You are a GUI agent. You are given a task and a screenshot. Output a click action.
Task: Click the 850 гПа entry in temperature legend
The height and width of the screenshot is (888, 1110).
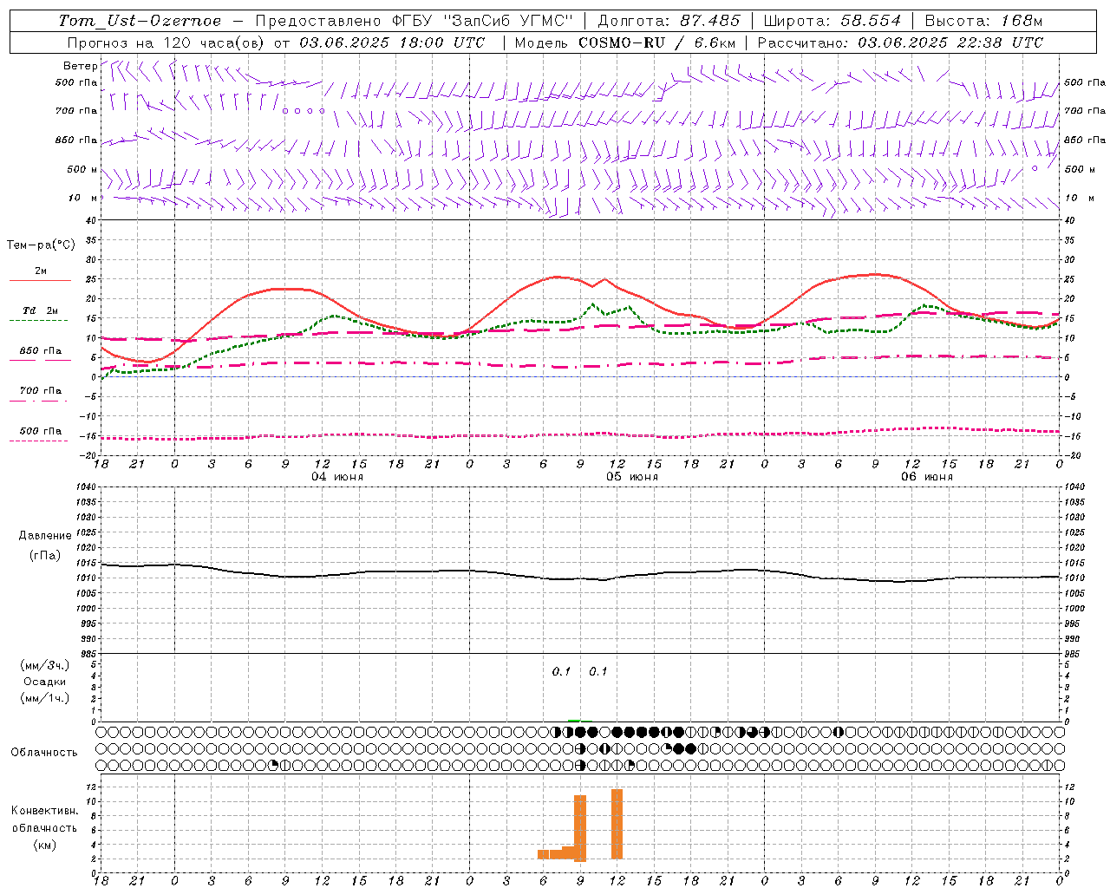coord(41,351)
